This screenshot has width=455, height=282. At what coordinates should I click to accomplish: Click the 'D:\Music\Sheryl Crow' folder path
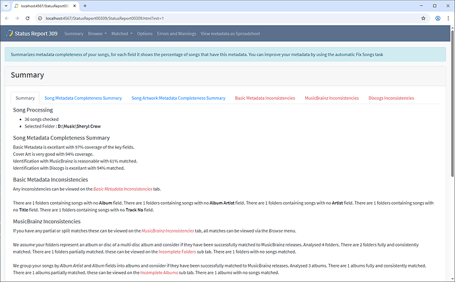79,126
